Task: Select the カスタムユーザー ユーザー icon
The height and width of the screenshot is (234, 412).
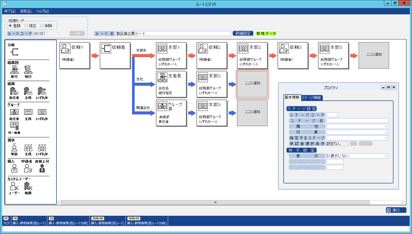Action: pyautogui.click(x=14, y=186)
